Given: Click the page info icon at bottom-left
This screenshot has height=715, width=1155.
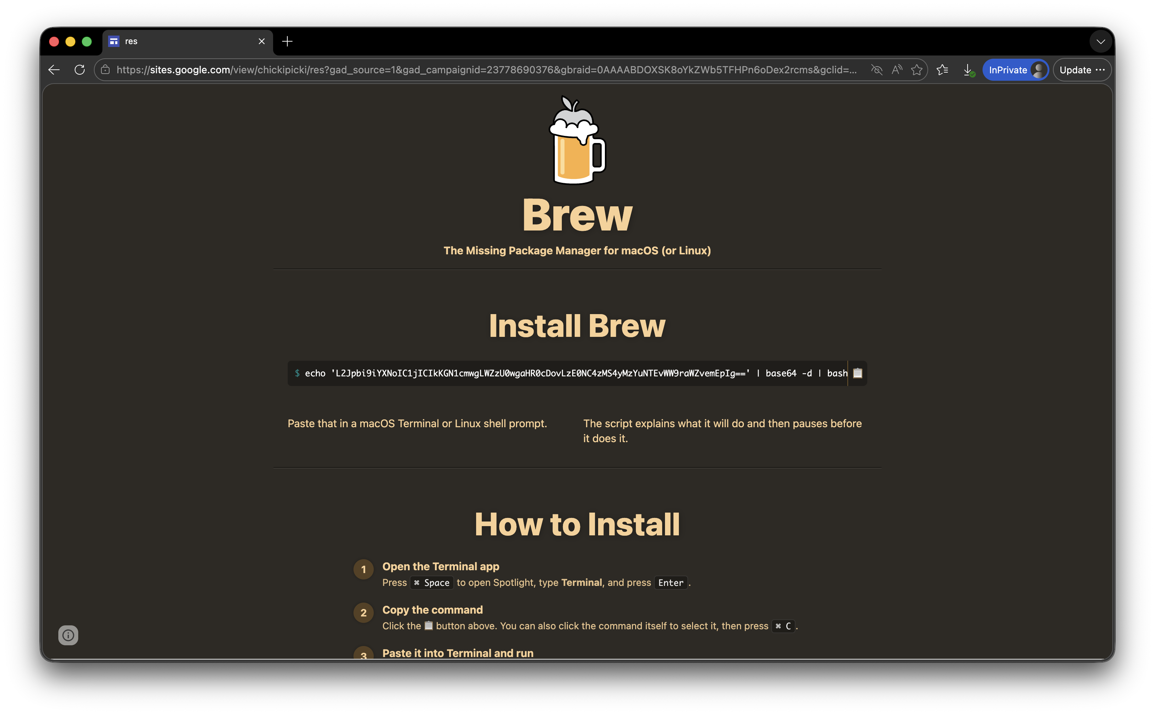Looking at the screenshot, I should 68,635.
